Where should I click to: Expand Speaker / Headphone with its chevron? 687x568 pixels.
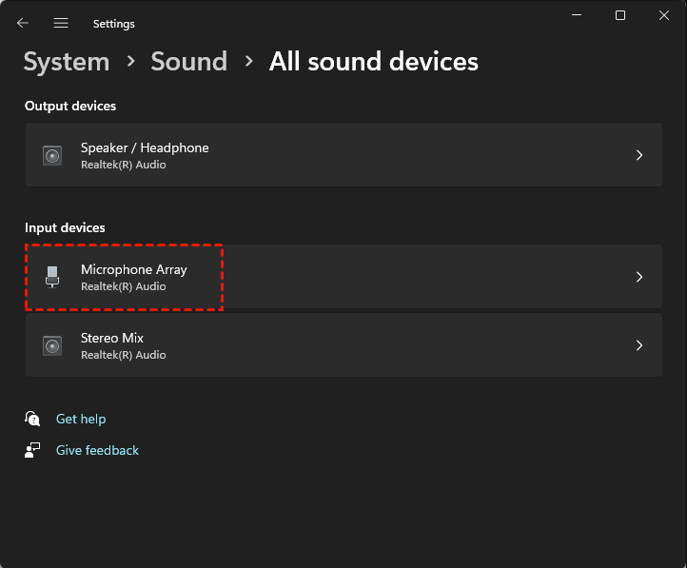click(639, 155)
